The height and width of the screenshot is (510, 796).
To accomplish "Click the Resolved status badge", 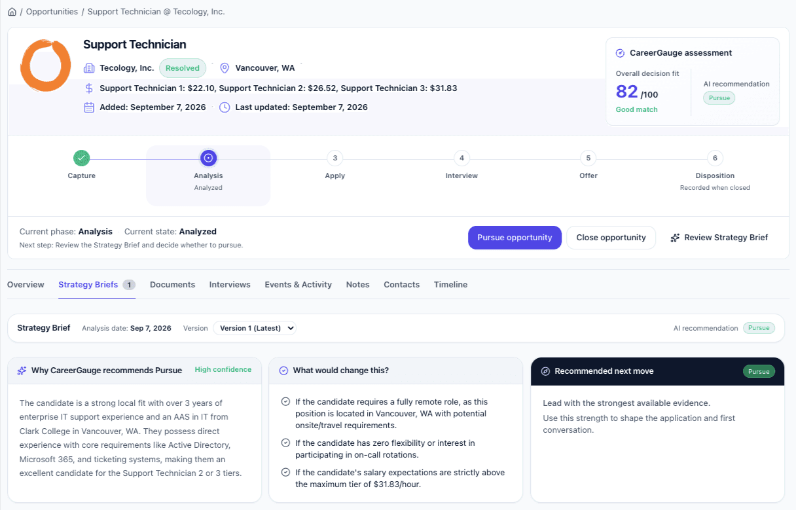I will 183,68.
